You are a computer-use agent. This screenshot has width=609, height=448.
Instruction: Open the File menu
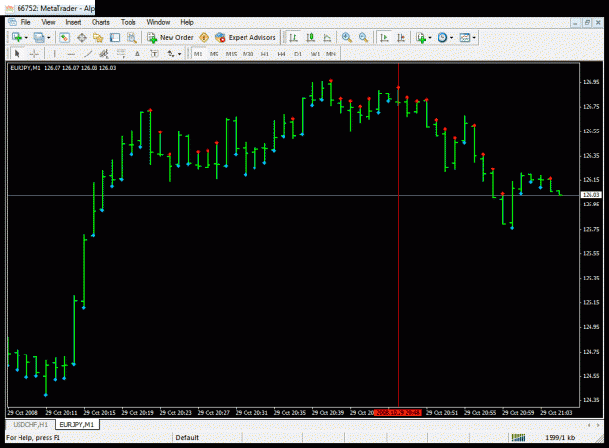(x=25, y=22)
